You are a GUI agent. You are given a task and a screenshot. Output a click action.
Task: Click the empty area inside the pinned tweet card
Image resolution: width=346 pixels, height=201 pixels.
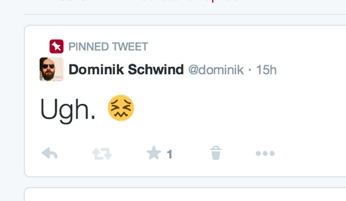point(250,111)
